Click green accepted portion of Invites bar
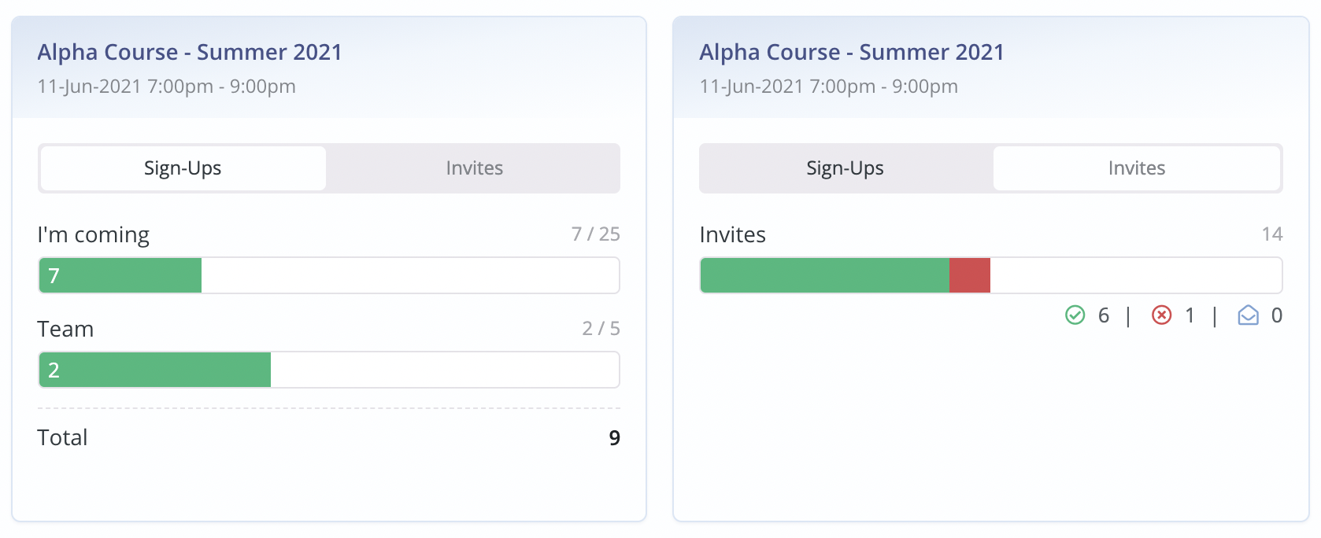The height and width of the screenshot is (538, 1321). tap(824, 276)
